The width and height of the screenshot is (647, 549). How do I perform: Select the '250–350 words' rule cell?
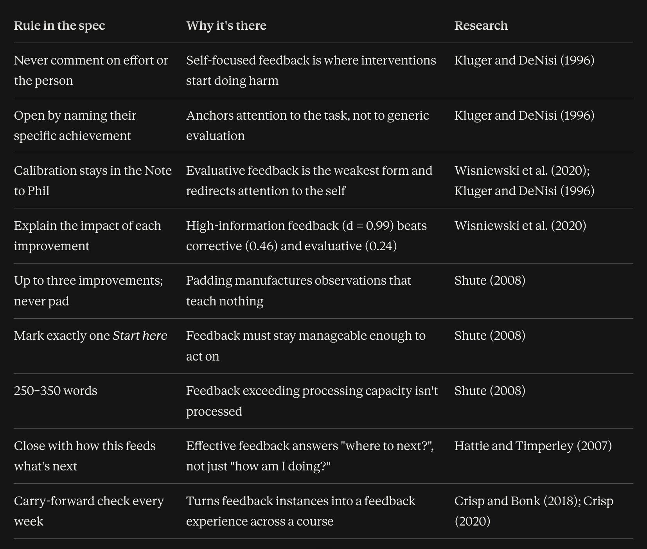pos(56,391)
